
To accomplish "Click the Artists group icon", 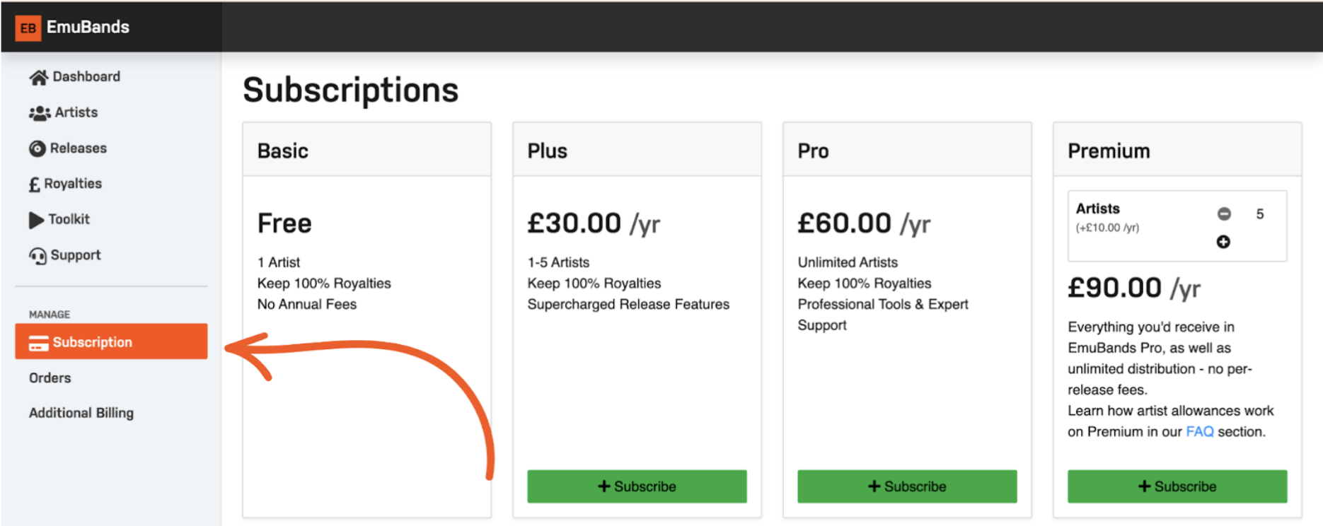I will point(40,113).
